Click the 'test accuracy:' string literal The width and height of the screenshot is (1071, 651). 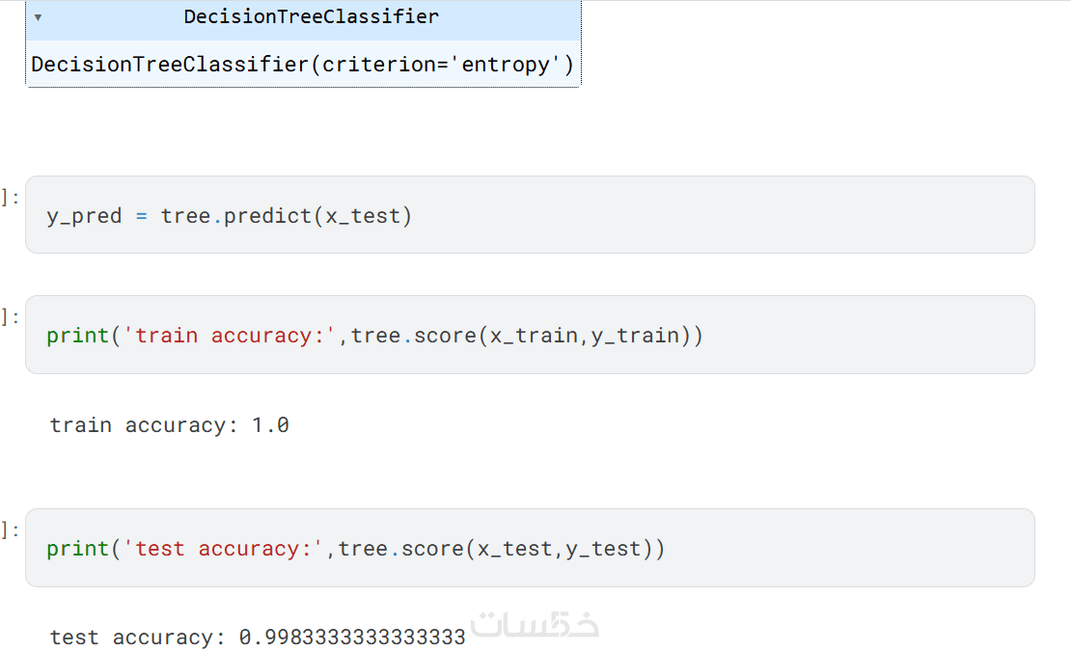224,549
